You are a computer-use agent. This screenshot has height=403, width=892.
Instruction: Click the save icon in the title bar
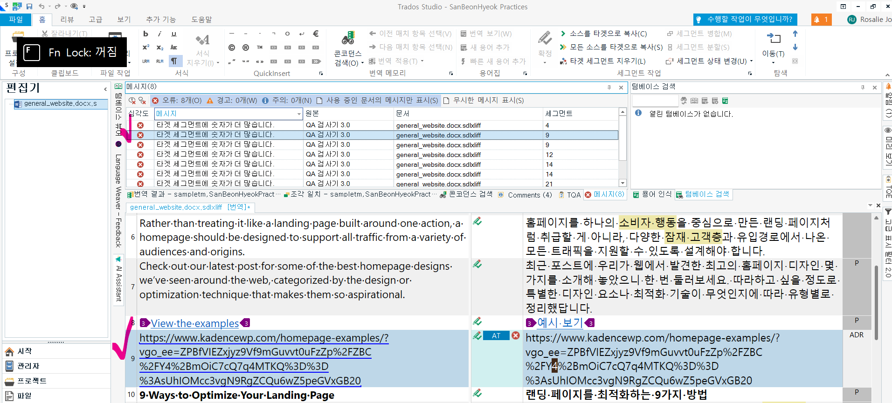pyautogui.click(x=29, y=7)
